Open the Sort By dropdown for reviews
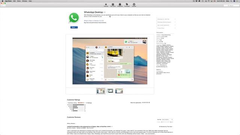This screenshot has height=135, width=240. coord(167,119)
